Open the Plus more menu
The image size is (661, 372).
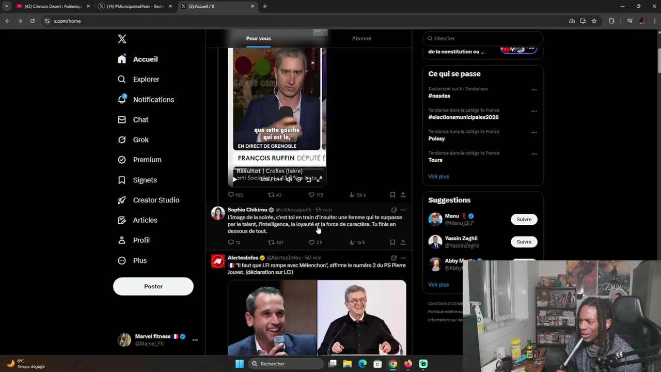tap(132, 260)
